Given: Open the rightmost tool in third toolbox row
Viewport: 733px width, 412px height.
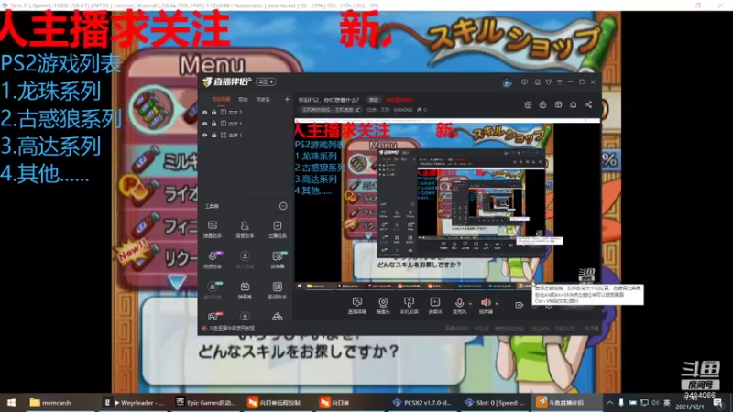Looking at the screenshot, I should (278, 290).
